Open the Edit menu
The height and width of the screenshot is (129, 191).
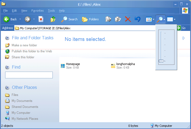click(x=14, y=11)
